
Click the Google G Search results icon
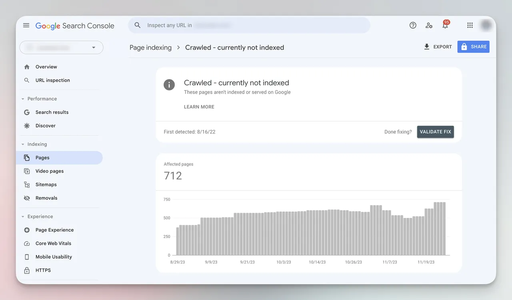pos(27,112)
